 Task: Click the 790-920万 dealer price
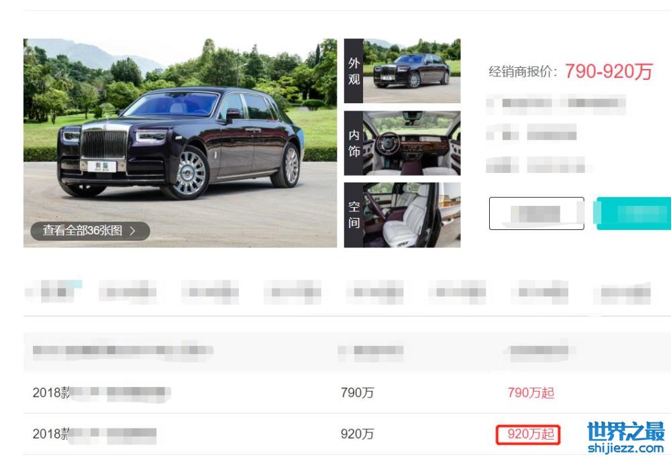[609, 71]
